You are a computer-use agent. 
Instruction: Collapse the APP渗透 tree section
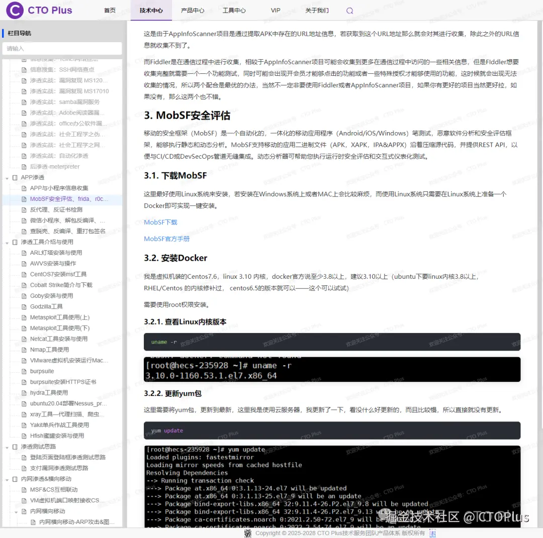point(7,178)
